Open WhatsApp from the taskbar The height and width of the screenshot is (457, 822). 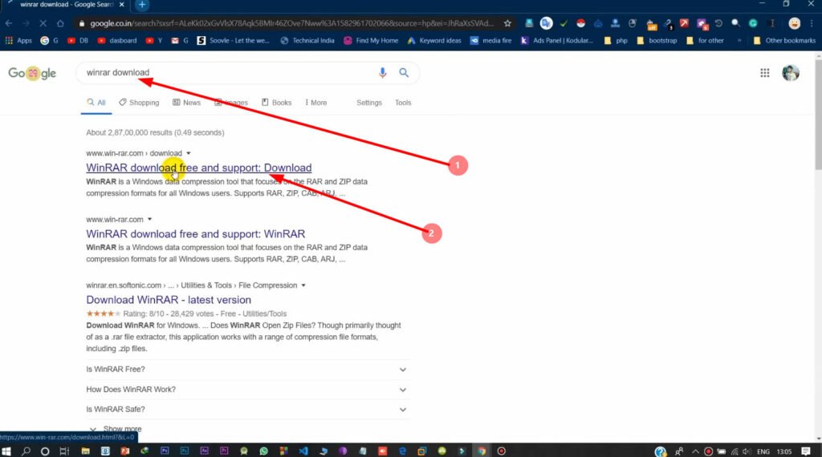pos(263,451)
